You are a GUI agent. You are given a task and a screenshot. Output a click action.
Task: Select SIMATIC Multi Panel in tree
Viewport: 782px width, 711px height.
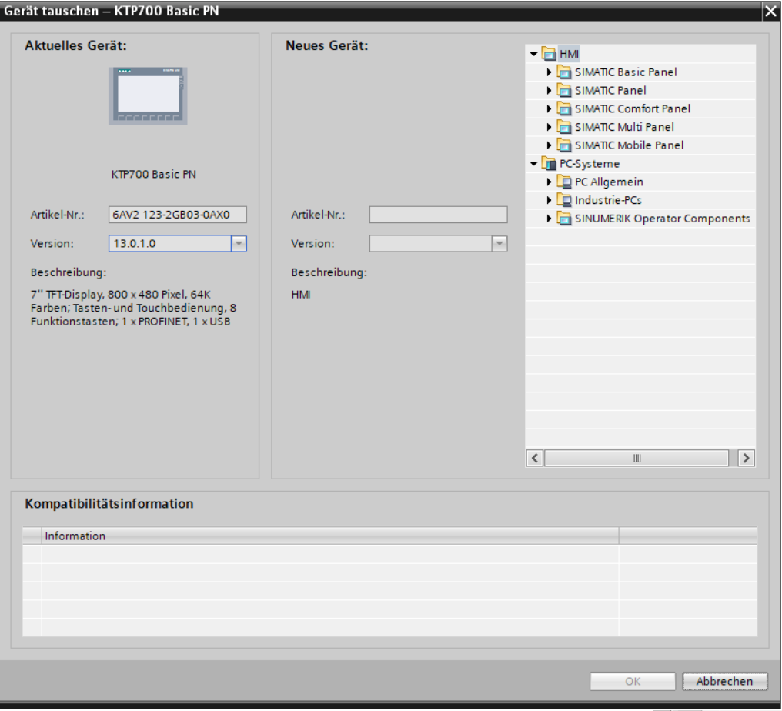[624, 127]
